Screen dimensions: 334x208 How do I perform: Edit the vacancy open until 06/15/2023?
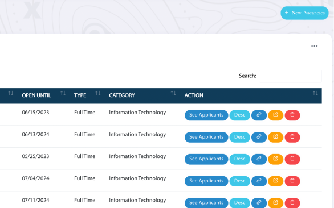[x=275, y=115]
